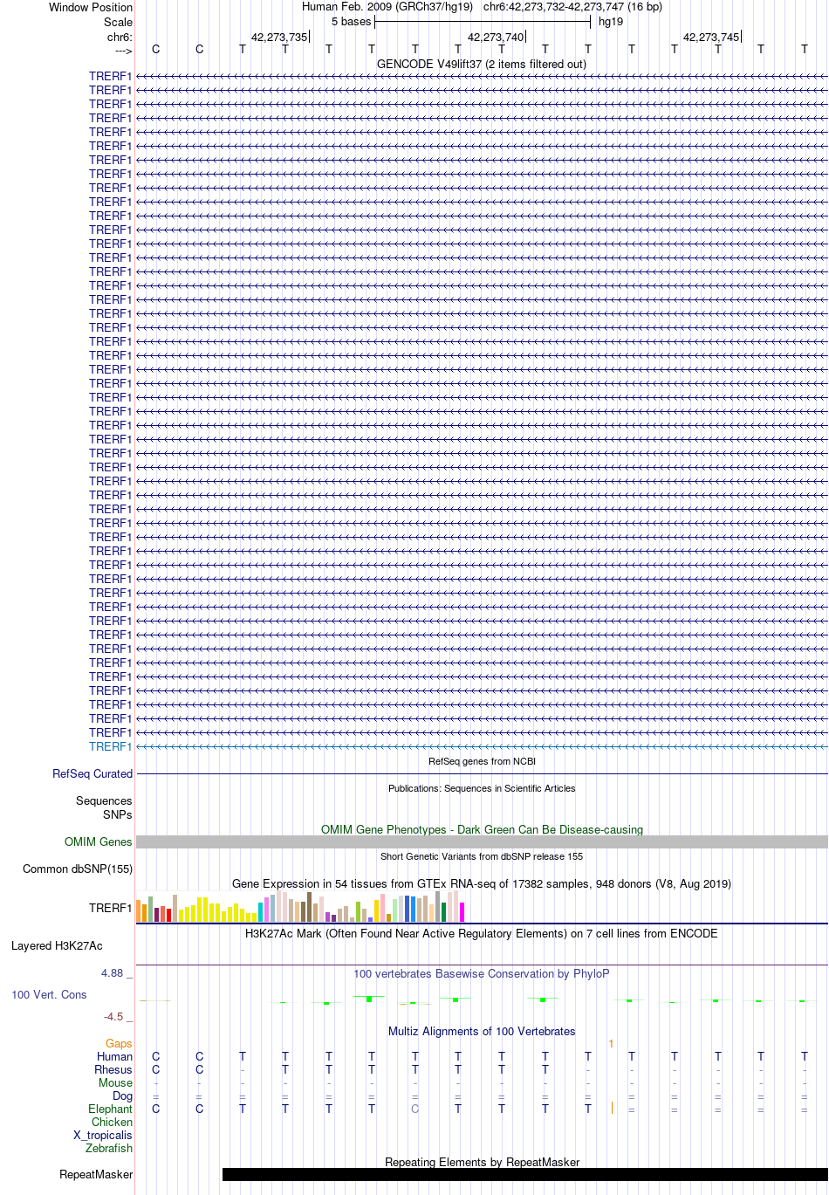
Task: Open Repeating Elements by RepeatMasker title
Action: tap(482, 1162)
